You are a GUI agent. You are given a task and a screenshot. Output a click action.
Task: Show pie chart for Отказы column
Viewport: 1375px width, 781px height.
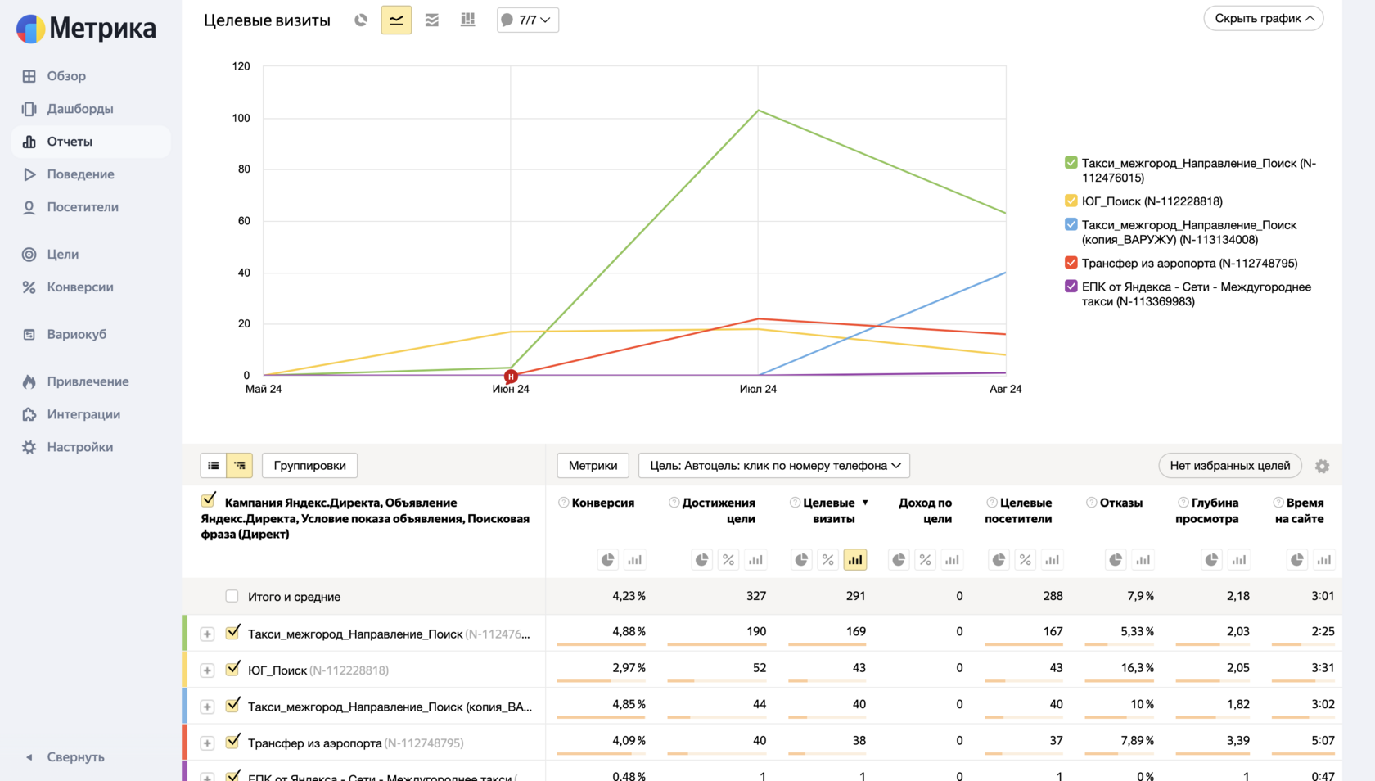point(1116,560)
